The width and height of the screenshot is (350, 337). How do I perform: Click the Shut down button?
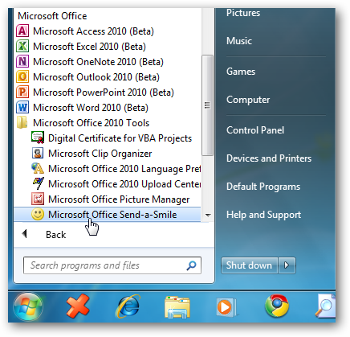pos(250,265)
